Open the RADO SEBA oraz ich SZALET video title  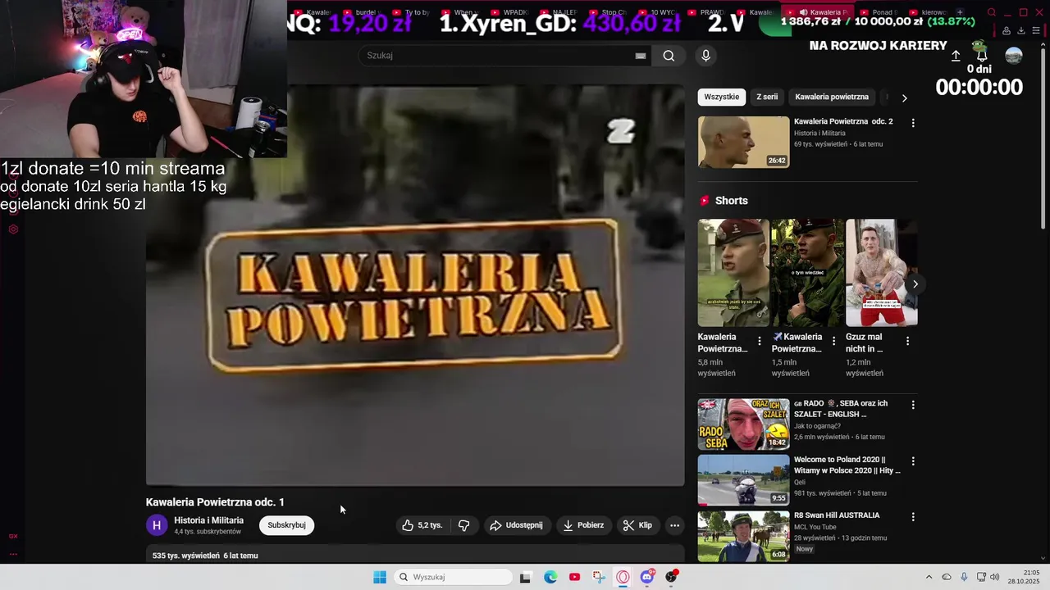[841, 409]
